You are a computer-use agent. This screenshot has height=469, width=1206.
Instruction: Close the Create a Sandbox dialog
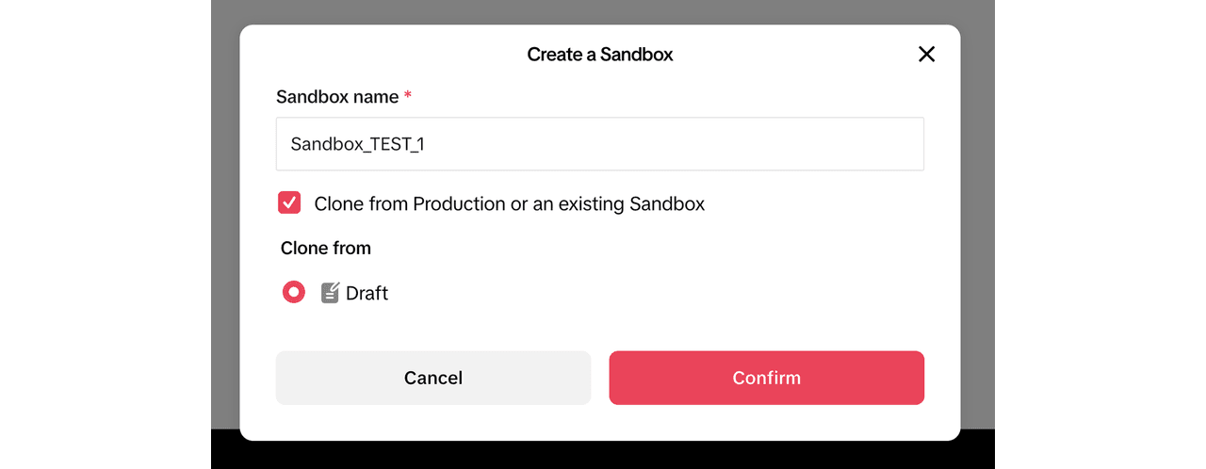pos(926,55)
